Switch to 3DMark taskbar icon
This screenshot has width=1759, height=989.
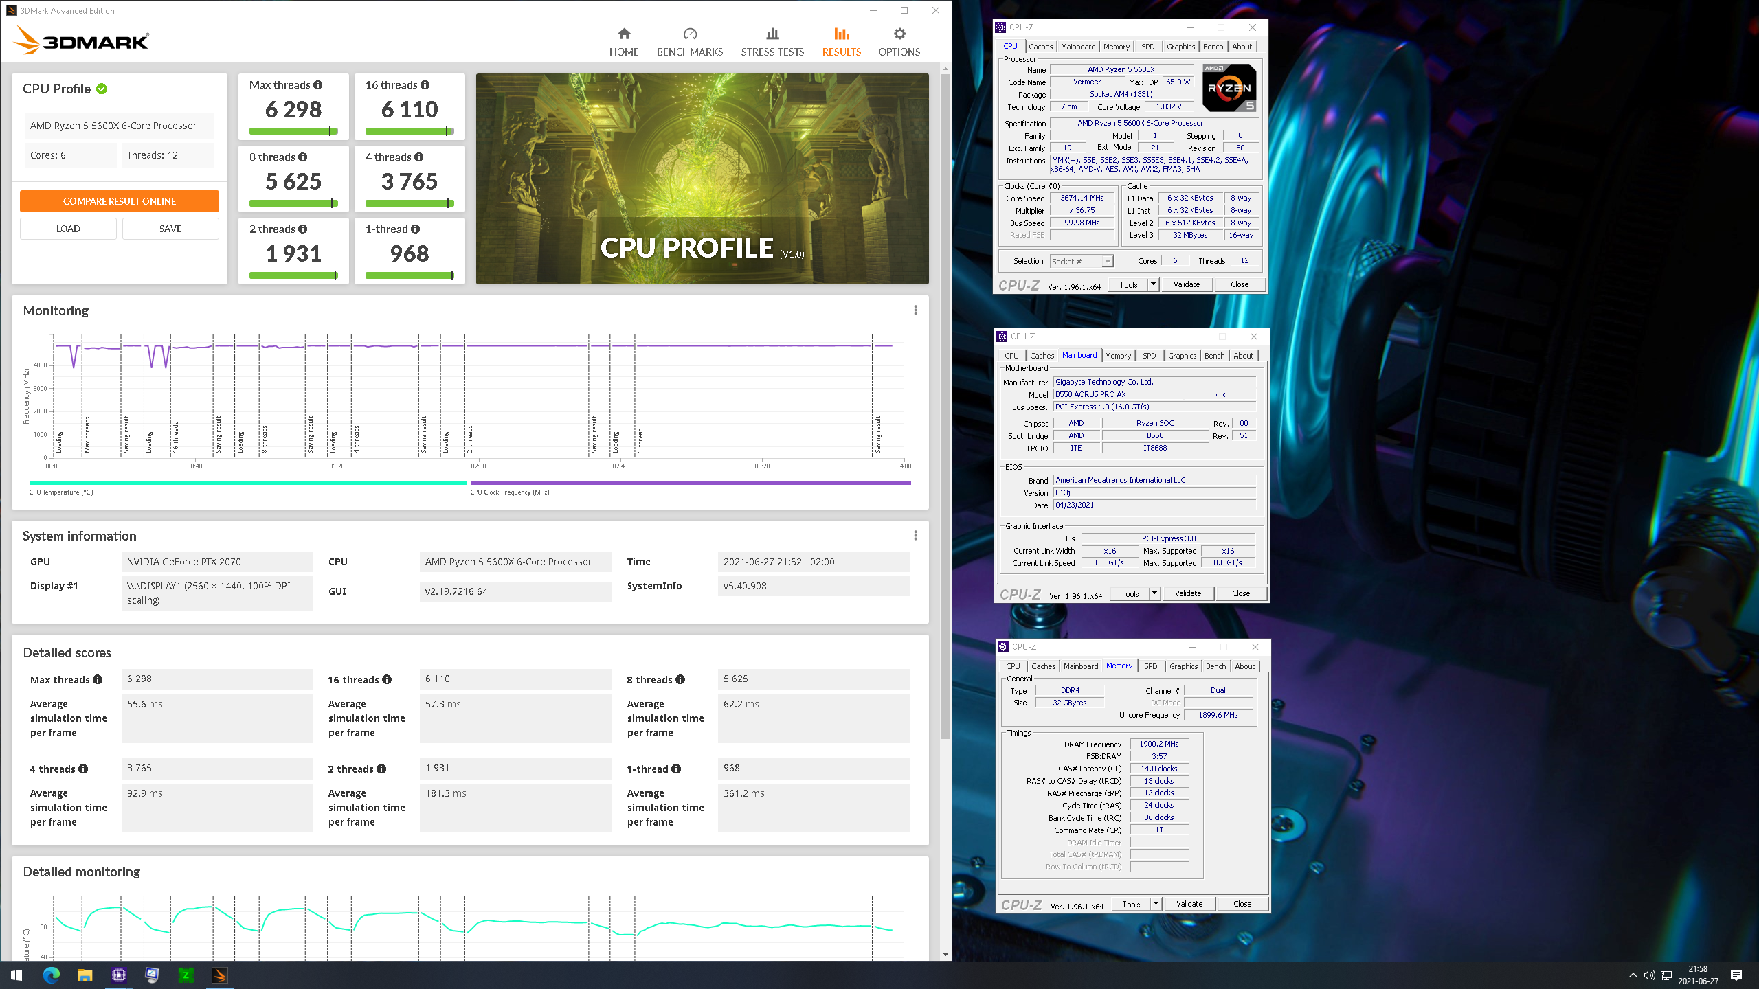[x=219, y=975]
